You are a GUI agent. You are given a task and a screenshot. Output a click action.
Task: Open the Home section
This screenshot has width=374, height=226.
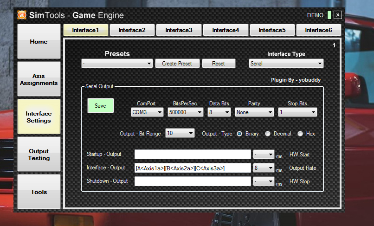point(39,41)
